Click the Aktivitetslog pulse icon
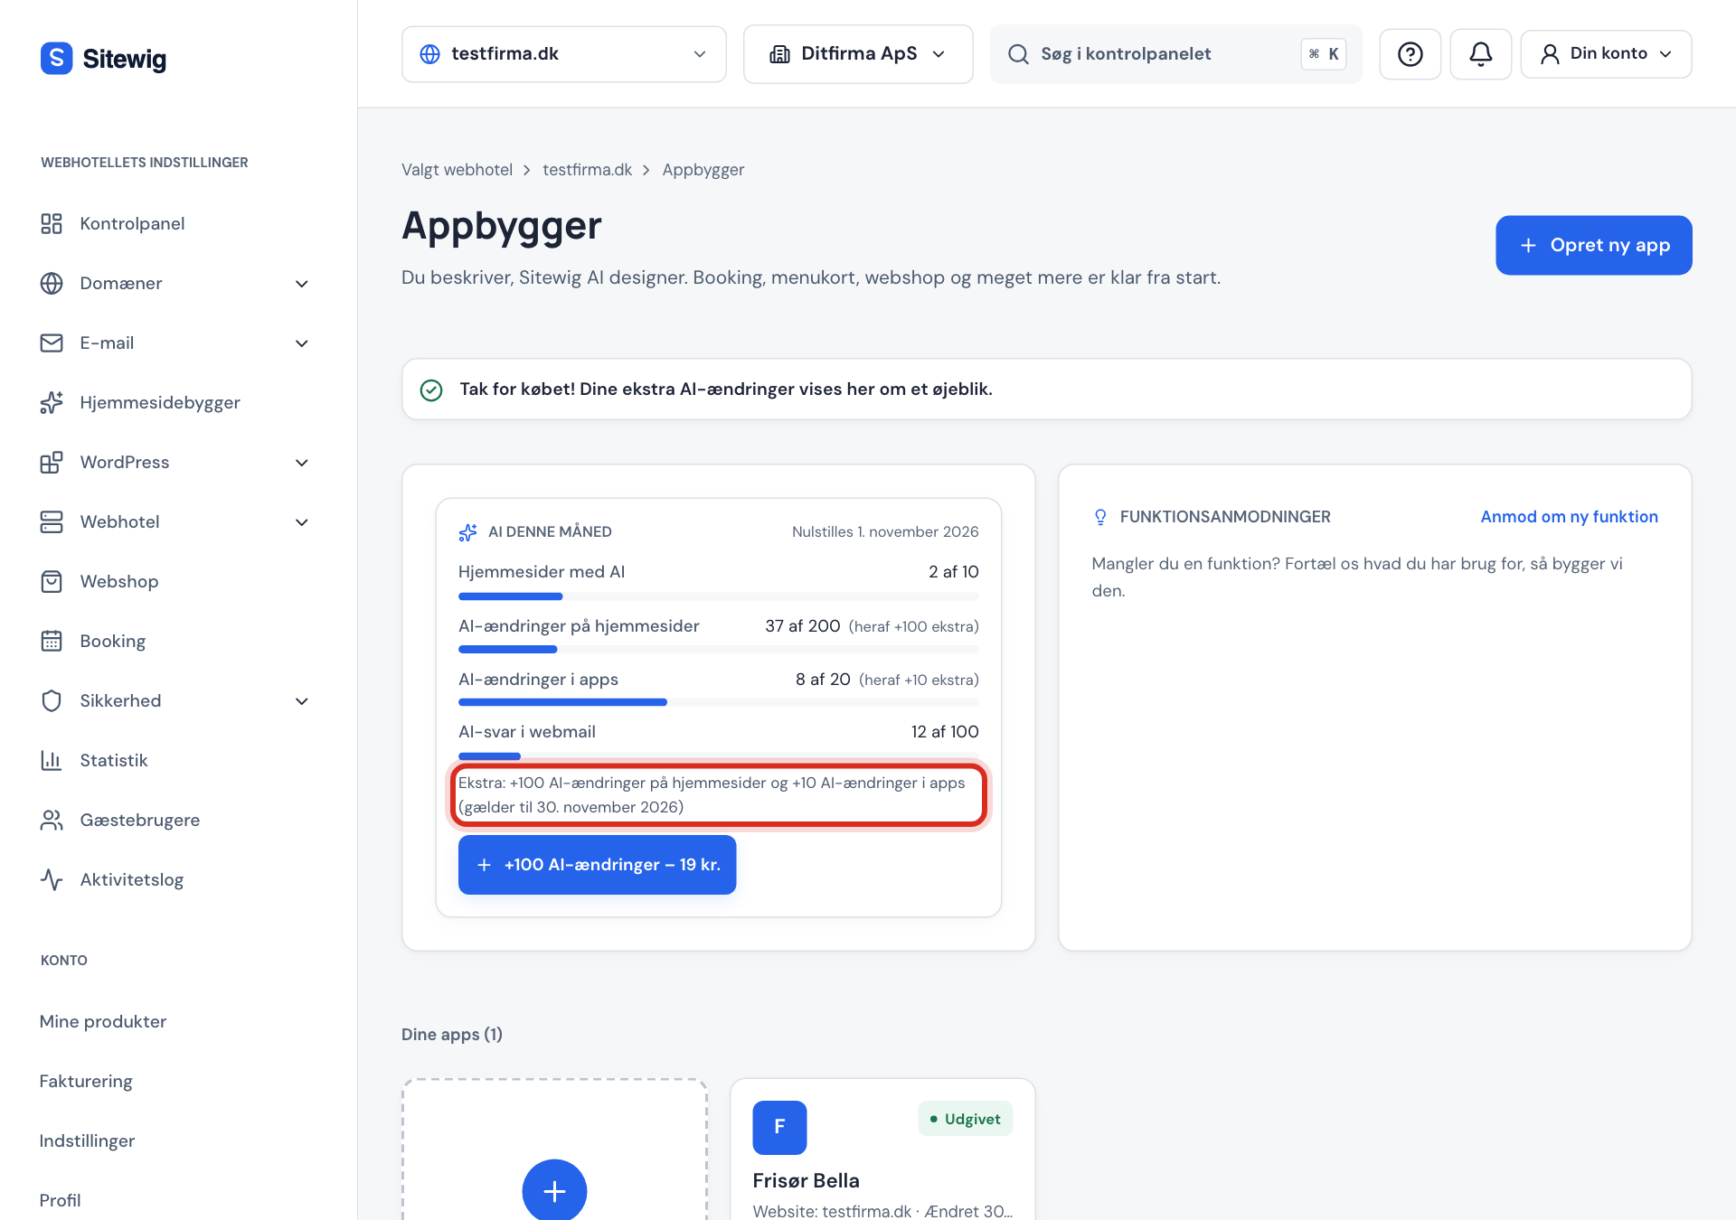Image resolution: width=1736 pixels, height=1220 pixels. coord(52,879)
